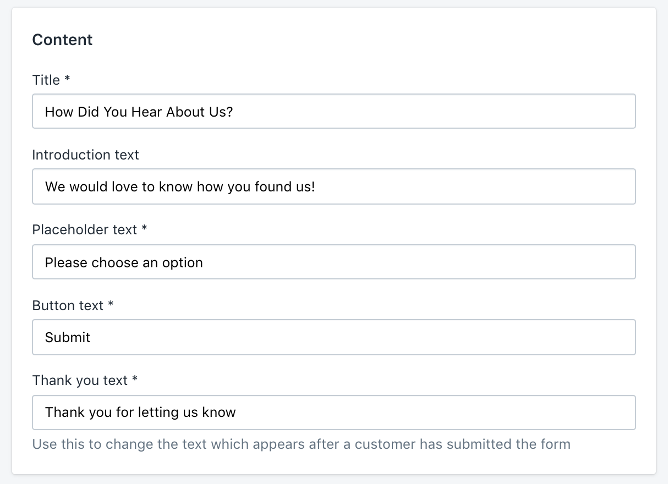Click 'Please choose an option' text value

click(x=124, y=262)
